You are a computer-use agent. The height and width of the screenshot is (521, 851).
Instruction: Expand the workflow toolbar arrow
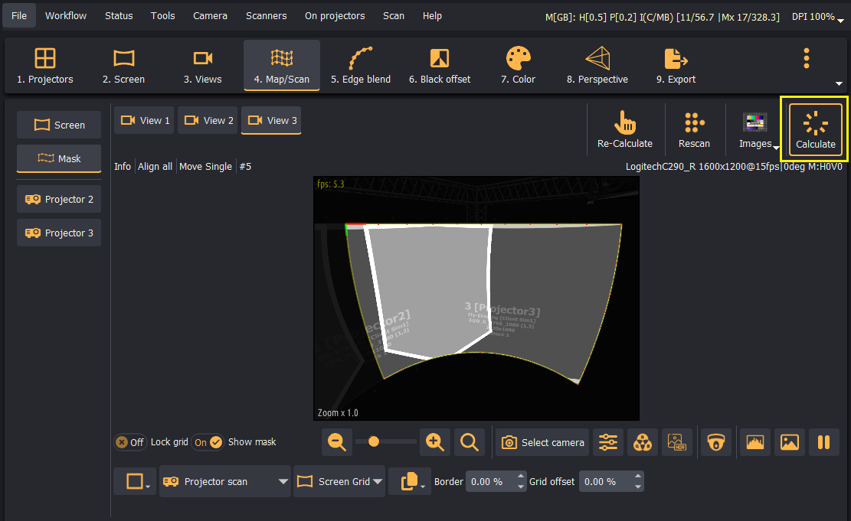pos(839,83)
